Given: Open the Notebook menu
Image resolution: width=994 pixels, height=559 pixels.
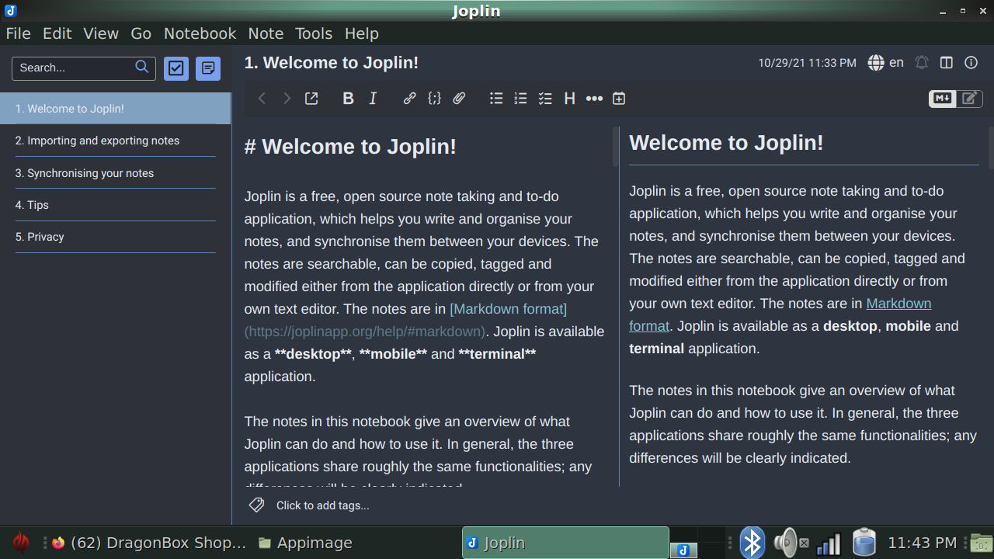Looking at the screenshot, I should pyautogui.click(x=200, y=33).
